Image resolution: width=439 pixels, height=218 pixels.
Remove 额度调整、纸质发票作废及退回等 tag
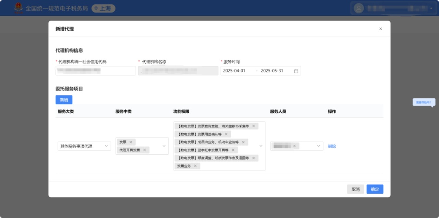(x=254, y=158)
